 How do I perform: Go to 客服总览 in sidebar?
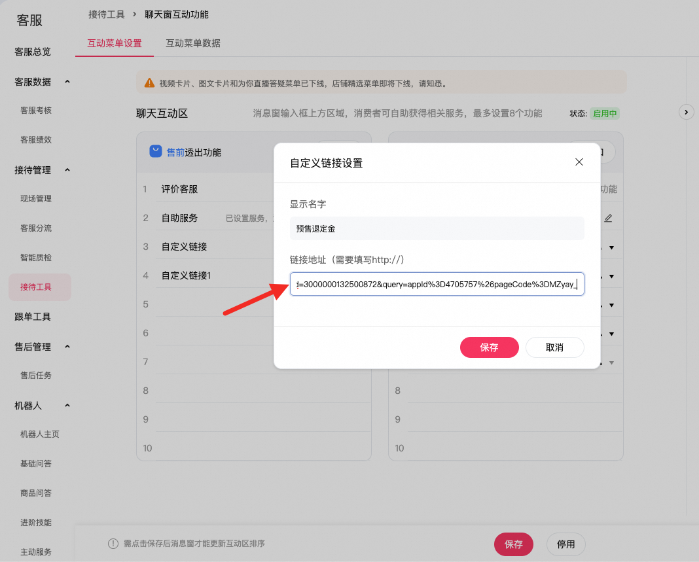tap(33, 52)
